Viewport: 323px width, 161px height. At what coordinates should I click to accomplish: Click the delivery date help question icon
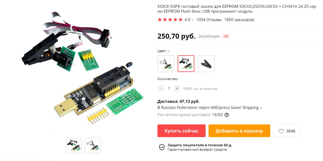tap(227, 115)
